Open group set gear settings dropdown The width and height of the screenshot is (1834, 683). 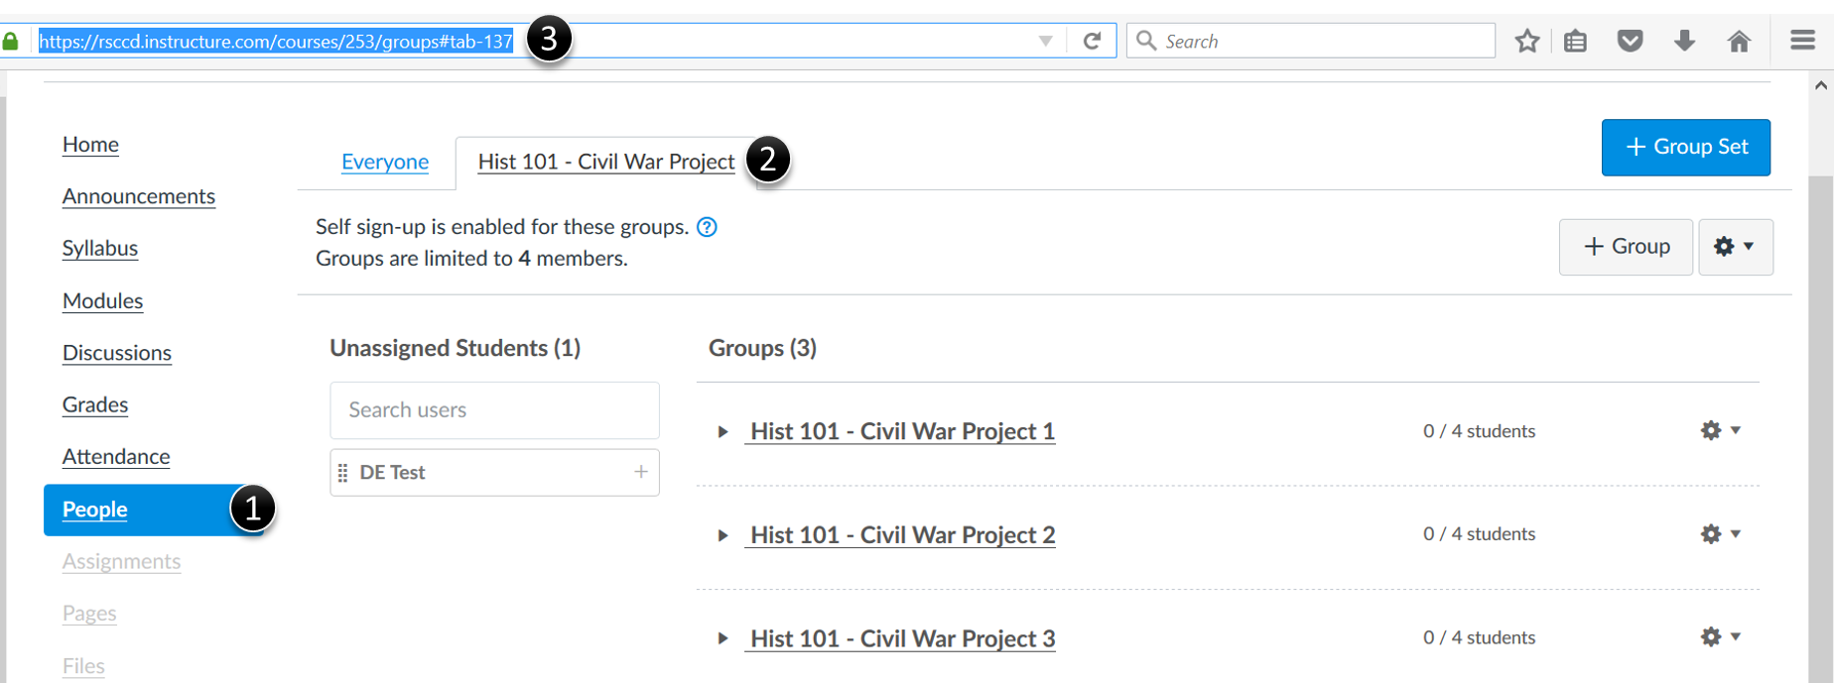pos(1735,247)
